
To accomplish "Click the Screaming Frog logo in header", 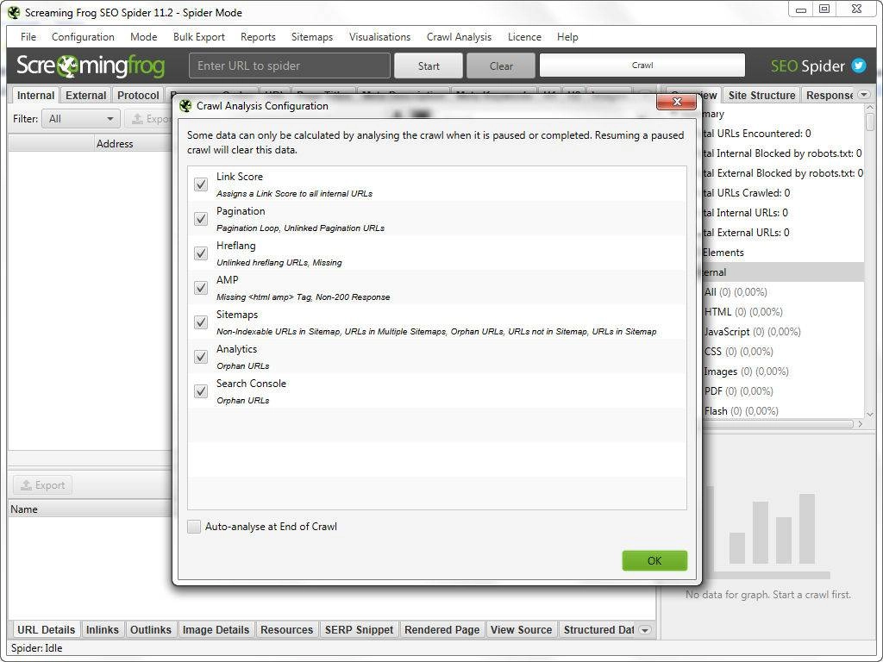I will [90, 66].
